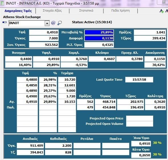168x160 pixels.
Task: Click the buy volume 468.714
Action: click(x=106, y=102)
